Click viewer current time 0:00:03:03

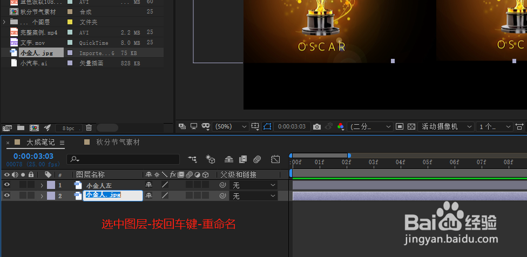pyautogui.click(x=292, y=127)
